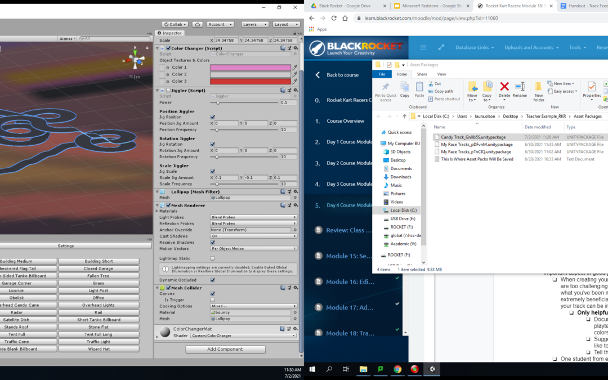Enable the Is Trigger checkbox
The image size is (608, 380).
click(212, 299)
